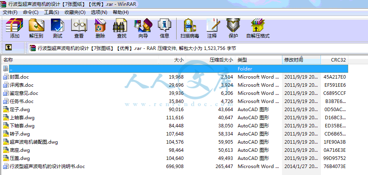Click the icon of 鉴定意见.doc

click(6, 93)
